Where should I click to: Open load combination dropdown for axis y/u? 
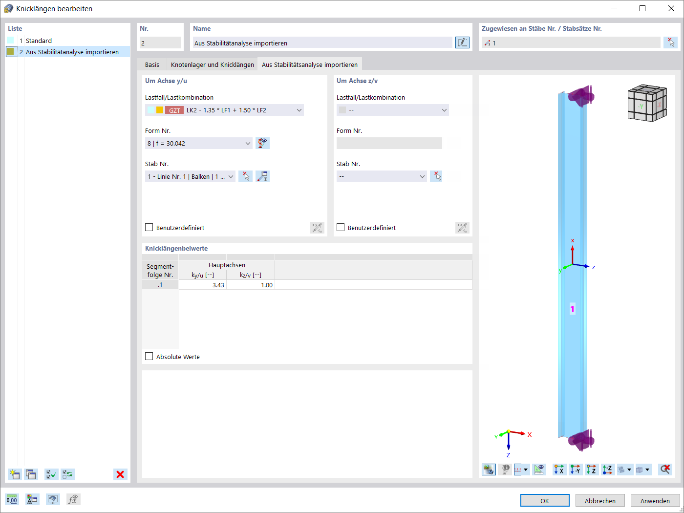(224, 110)
